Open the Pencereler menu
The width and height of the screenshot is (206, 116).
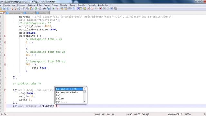click(92, 5)
